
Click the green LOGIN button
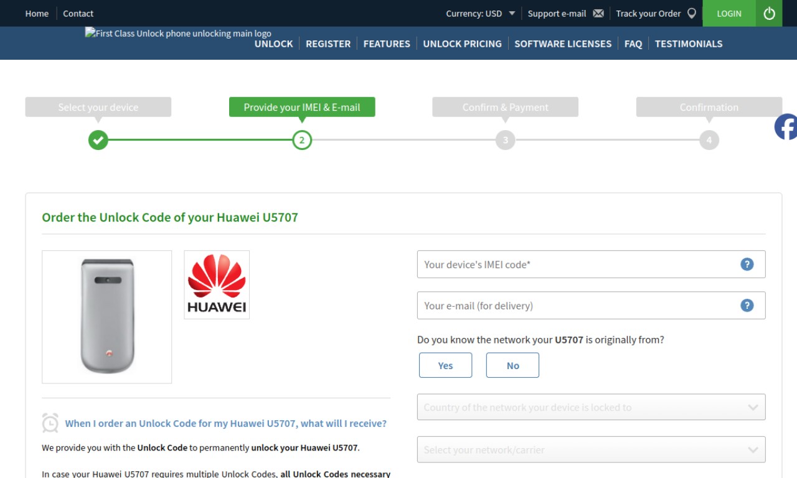pos(729,13)
